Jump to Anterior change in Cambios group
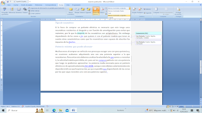Screen dimensions: 202x113 point(147,9)
